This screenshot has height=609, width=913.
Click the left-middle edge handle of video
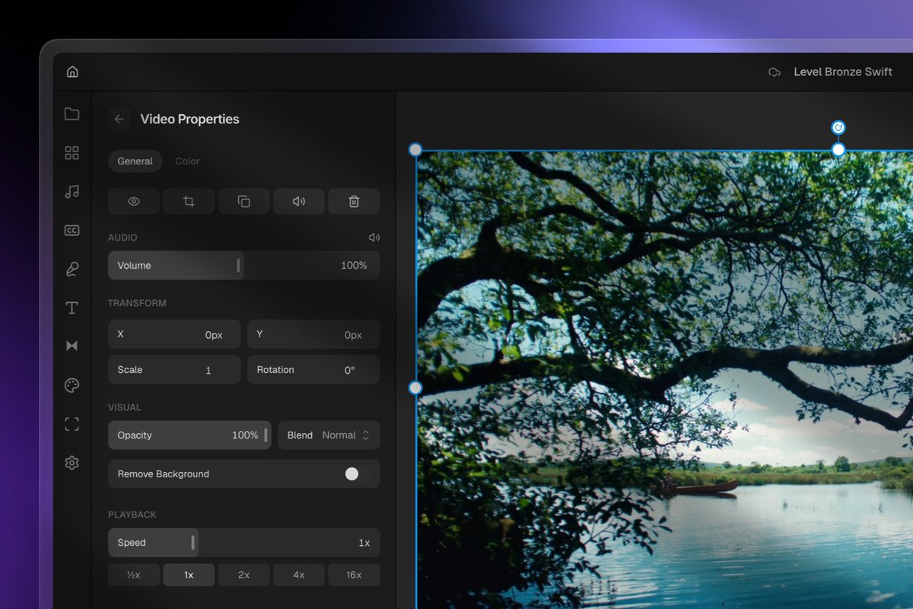tap(415, 388)
